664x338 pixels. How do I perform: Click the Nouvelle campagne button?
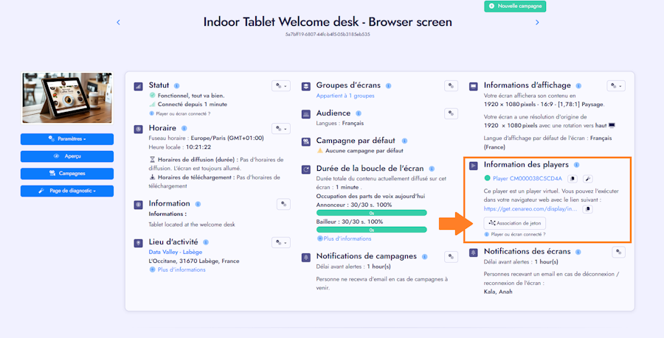(x=515, y=6)
